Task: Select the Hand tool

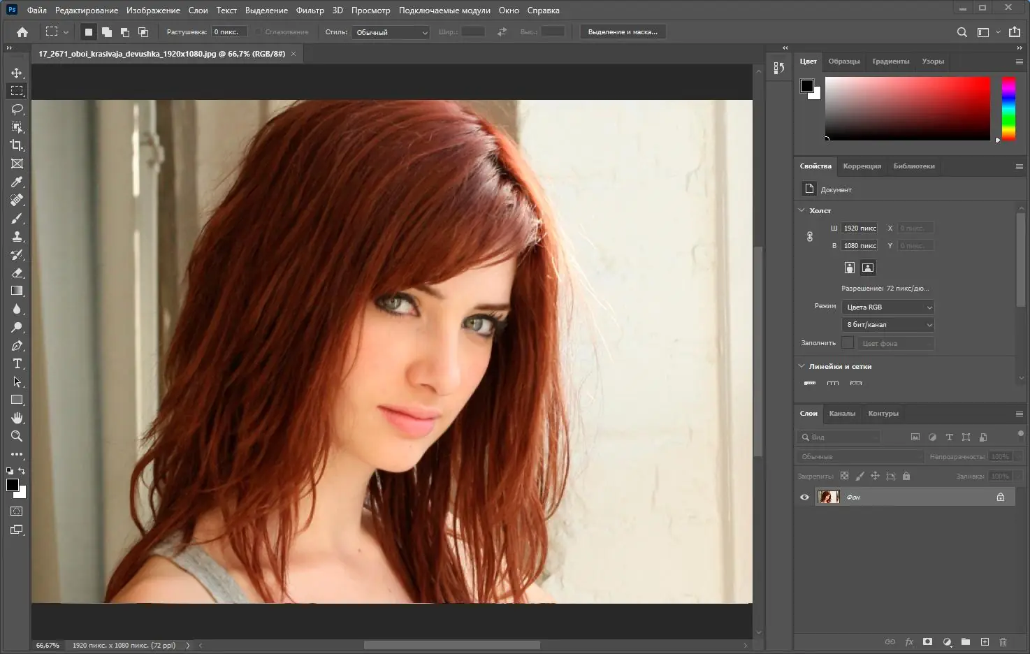Action: tap(17, 418)
